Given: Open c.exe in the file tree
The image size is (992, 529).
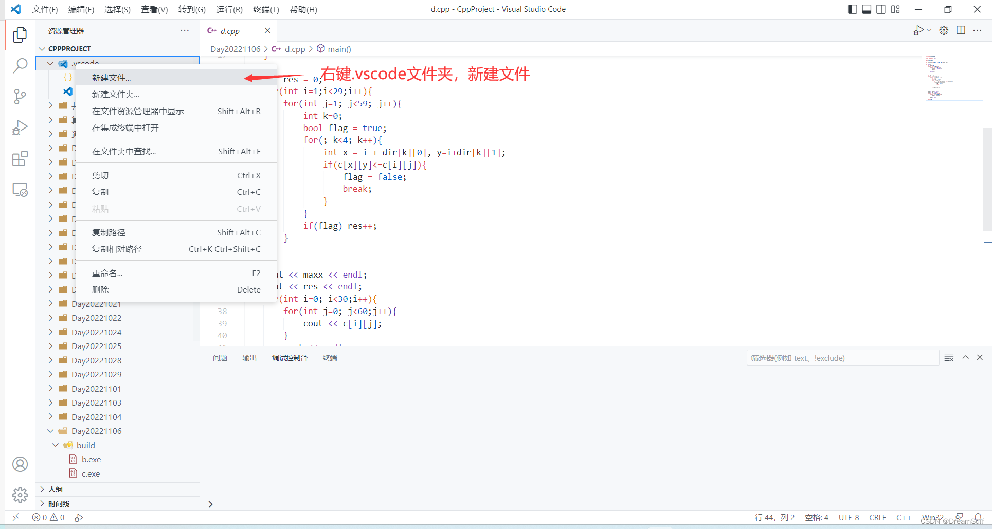Looking at the screenshot, I should (91, 474).
